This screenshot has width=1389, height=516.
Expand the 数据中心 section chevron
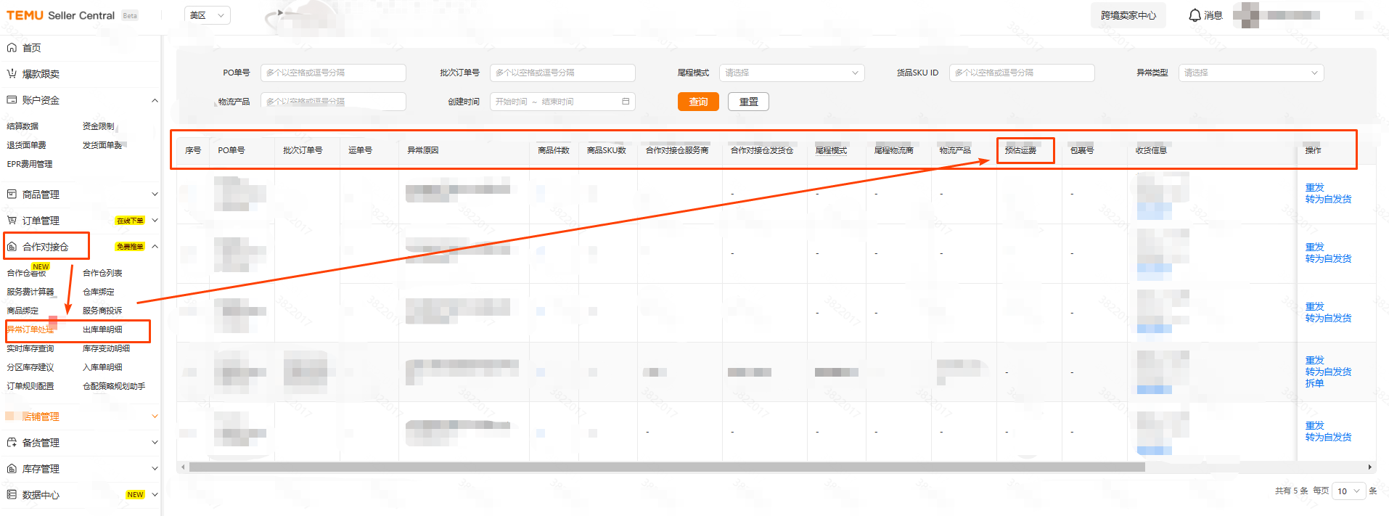(155, 495)
